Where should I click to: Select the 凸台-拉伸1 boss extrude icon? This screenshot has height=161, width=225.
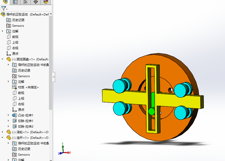[x=15, y=115]
